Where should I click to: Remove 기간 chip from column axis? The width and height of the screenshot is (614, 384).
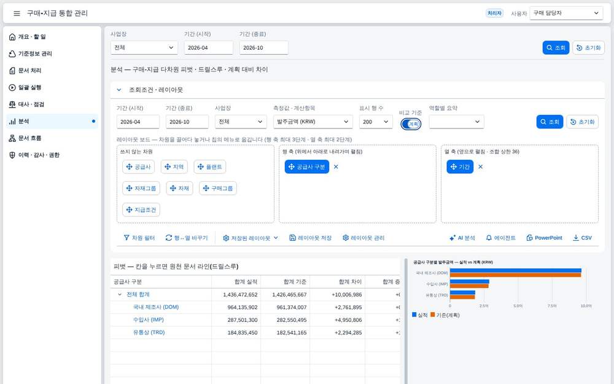pyautogui.click(x=481, y=167)
